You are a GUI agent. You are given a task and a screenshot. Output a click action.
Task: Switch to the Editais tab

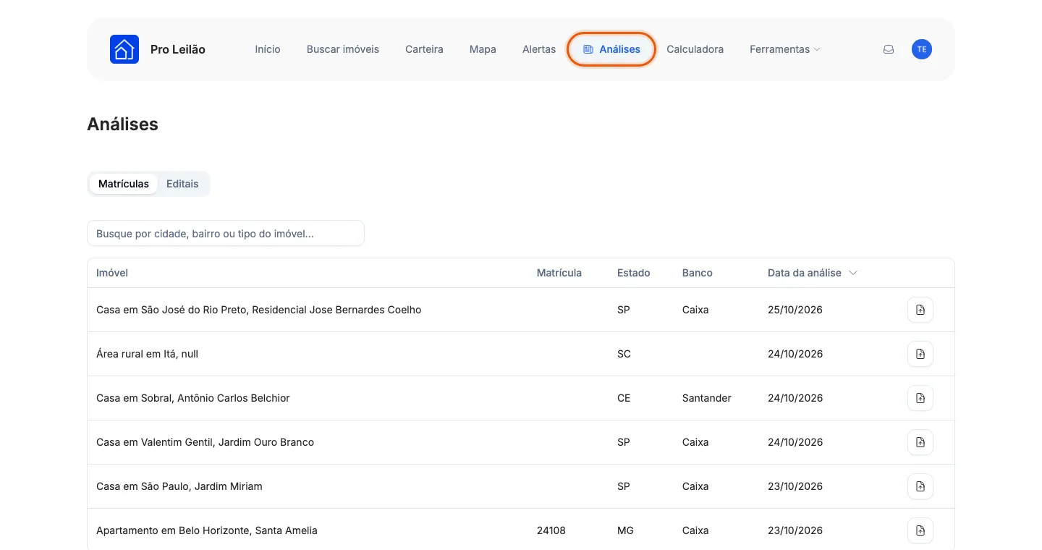coord(182,184)
